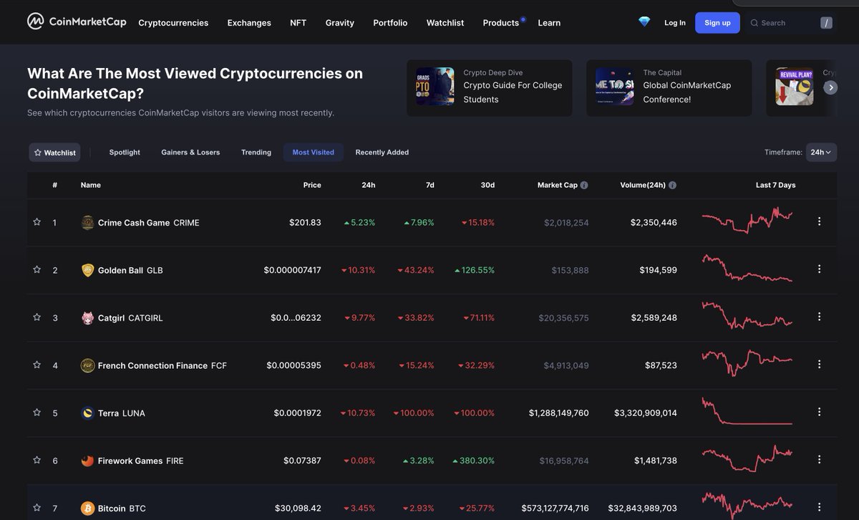Star Catgirl to watchlist
Image resolution: width=859 pixels, height=520 pixels.
coord(37,317)
